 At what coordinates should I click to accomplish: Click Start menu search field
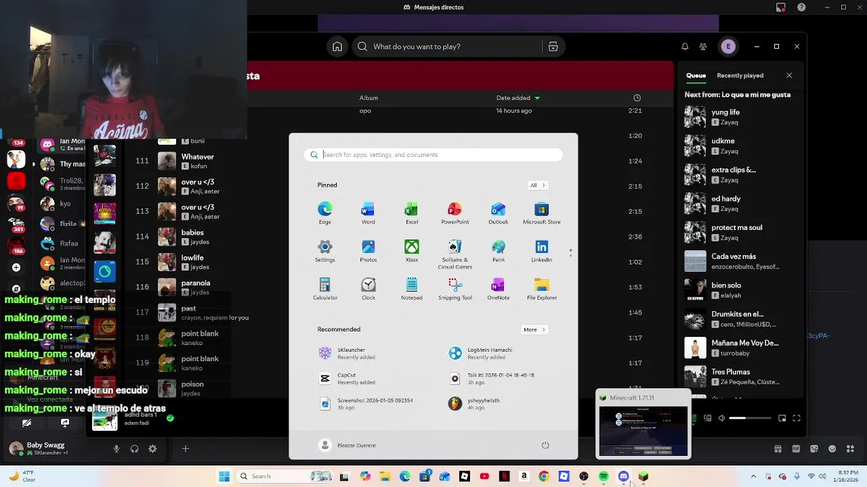pyautogui.click(x=433, y=155)
